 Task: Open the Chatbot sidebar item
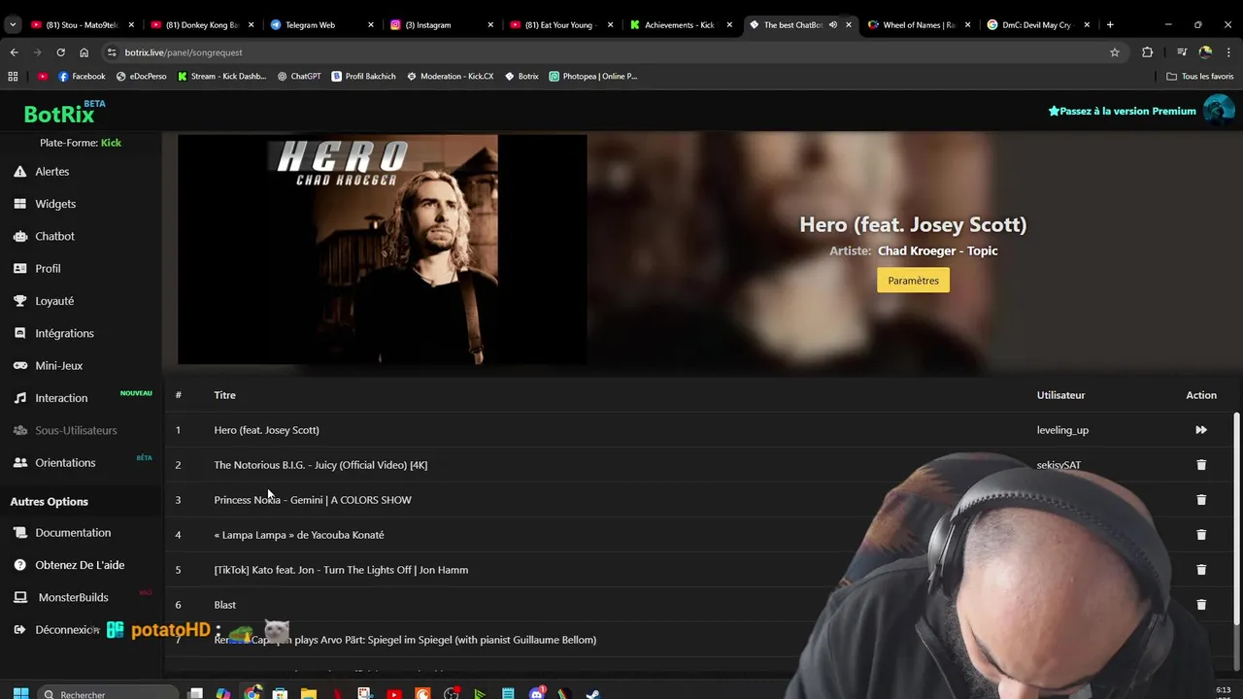tap(54, 236)
